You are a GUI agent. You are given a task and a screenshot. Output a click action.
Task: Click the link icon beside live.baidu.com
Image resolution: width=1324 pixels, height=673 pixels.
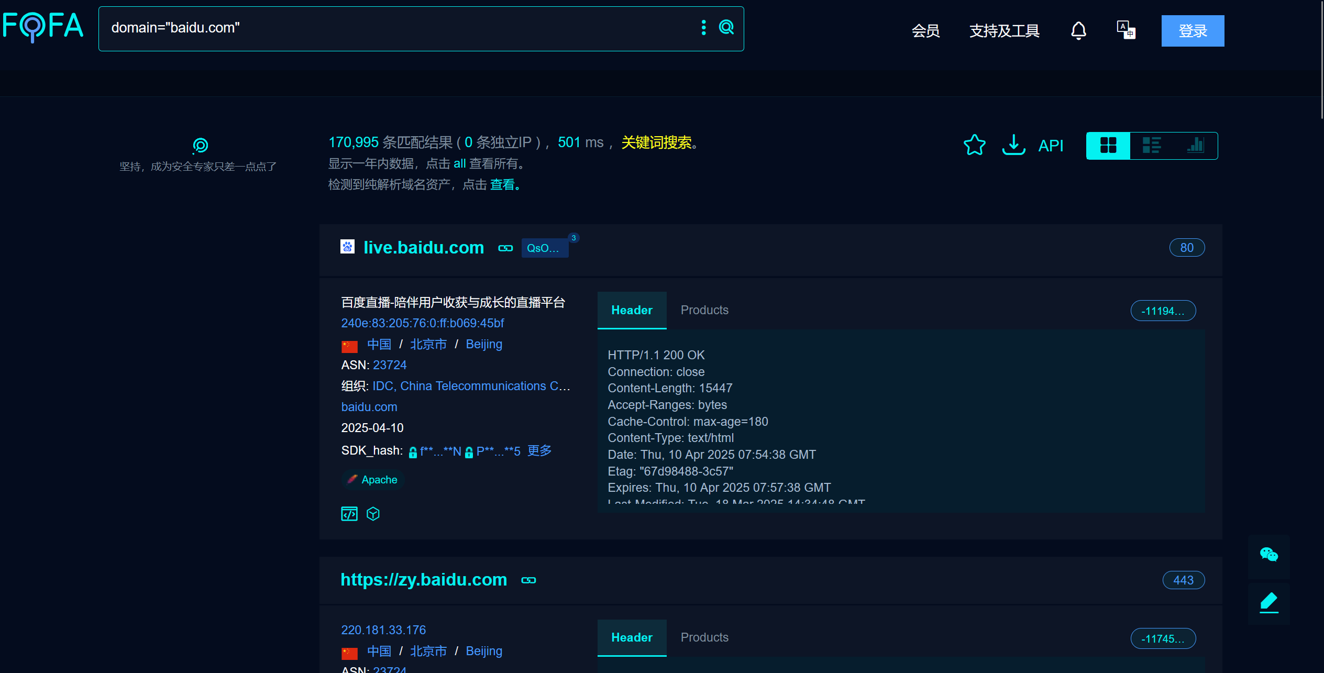click(505, 248)
